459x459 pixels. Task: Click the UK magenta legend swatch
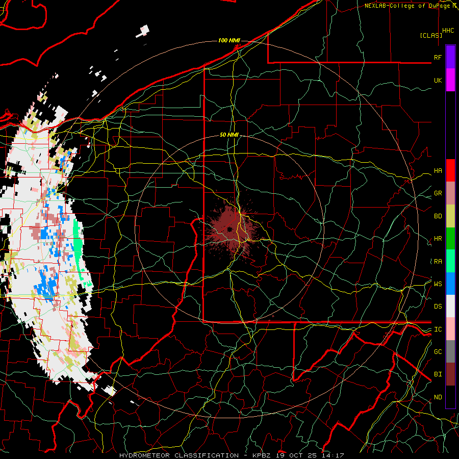pos(450,80)
